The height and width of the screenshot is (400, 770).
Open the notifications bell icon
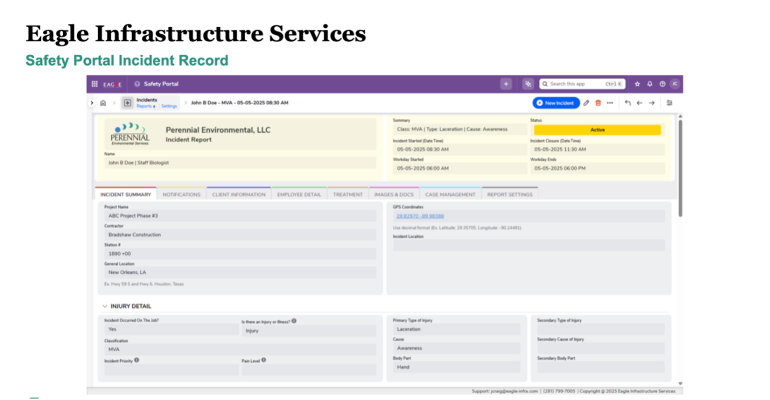pos(650,84)
